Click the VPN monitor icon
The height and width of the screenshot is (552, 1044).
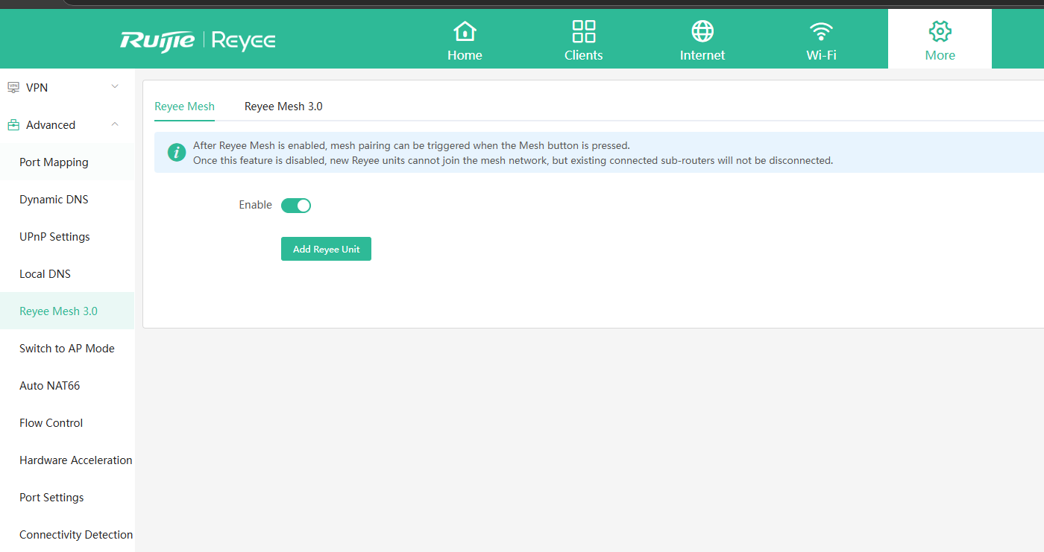click(x=13, y=87)
